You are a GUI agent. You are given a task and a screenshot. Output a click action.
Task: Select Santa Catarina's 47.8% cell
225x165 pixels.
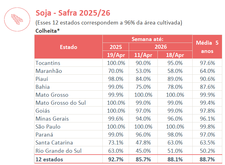[143, 143]
